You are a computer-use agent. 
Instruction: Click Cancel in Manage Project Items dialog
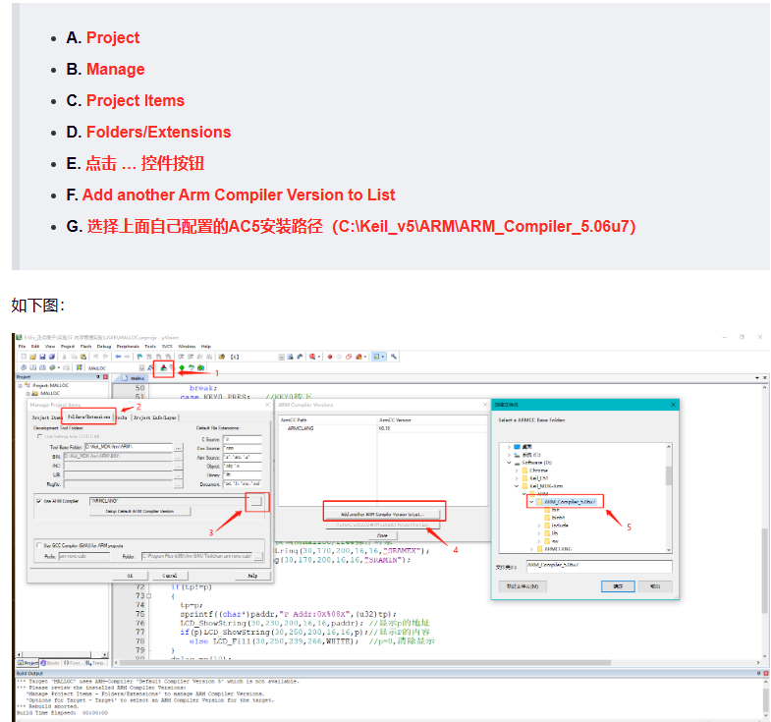point(170,576)
